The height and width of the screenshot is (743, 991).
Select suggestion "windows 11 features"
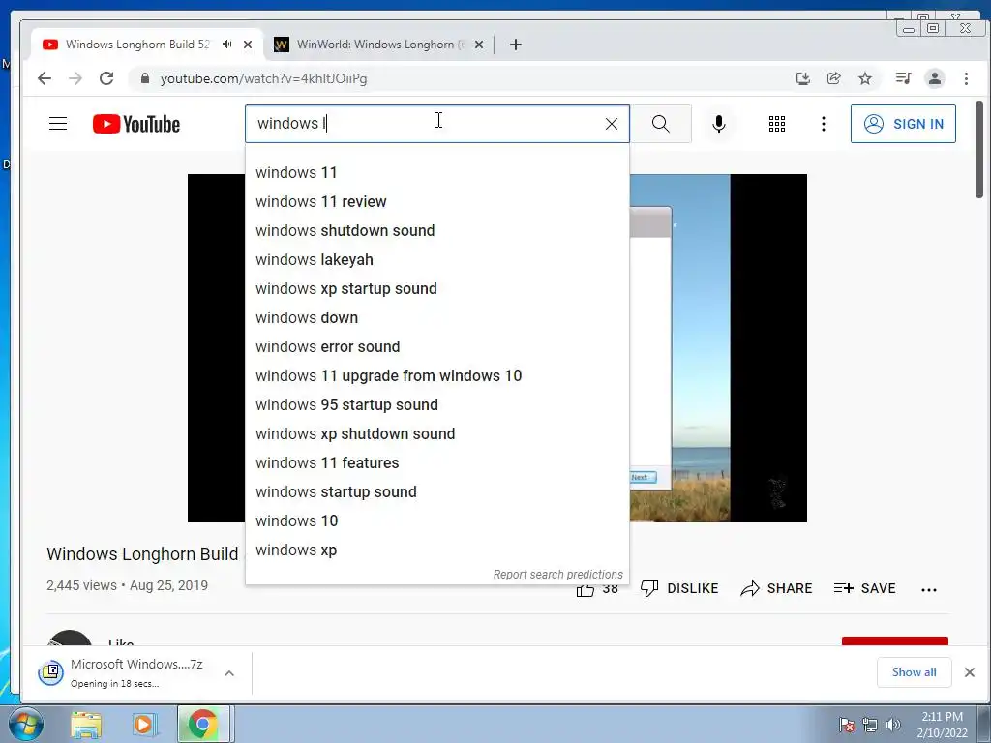coord(436,463)
